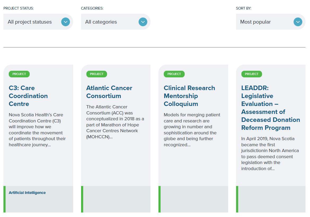
Task: Open the Atlantic Cancer Consortium project title
Action: [x=109, y=92]
